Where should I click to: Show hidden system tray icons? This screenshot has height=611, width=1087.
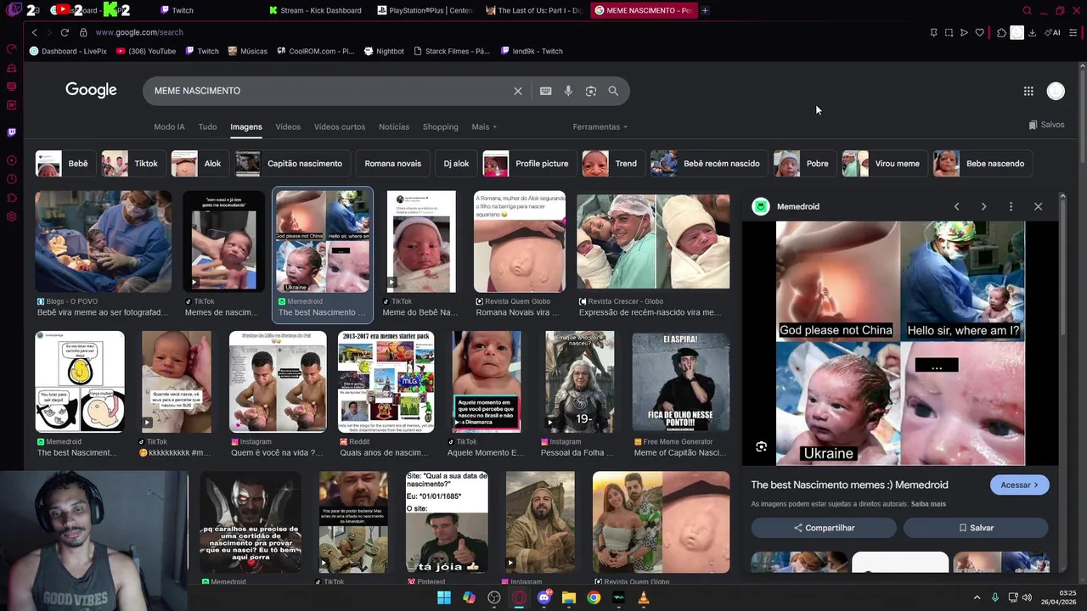point(977,597)
